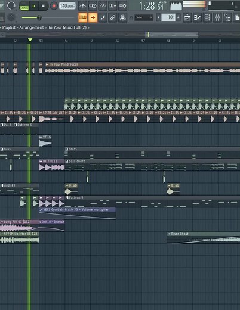The width and height of the screenshot is (240, 310).
Task: Open the bass chord pattern menu
Action: pyautogui.click(x=67, y=161)
